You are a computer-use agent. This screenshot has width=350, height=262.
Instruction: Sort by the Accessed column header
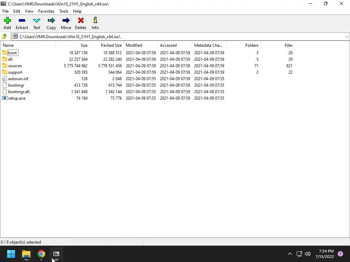[175, 45]
